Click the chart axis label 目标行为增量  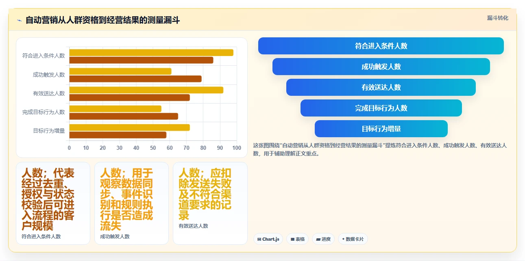tap(49, 131)
